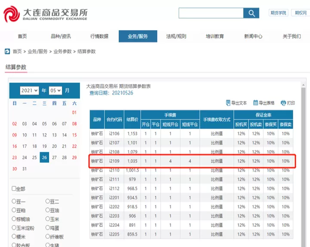Click the 导出文本 export text icon
Screen dimensions: 310x247
click(228, 103)
